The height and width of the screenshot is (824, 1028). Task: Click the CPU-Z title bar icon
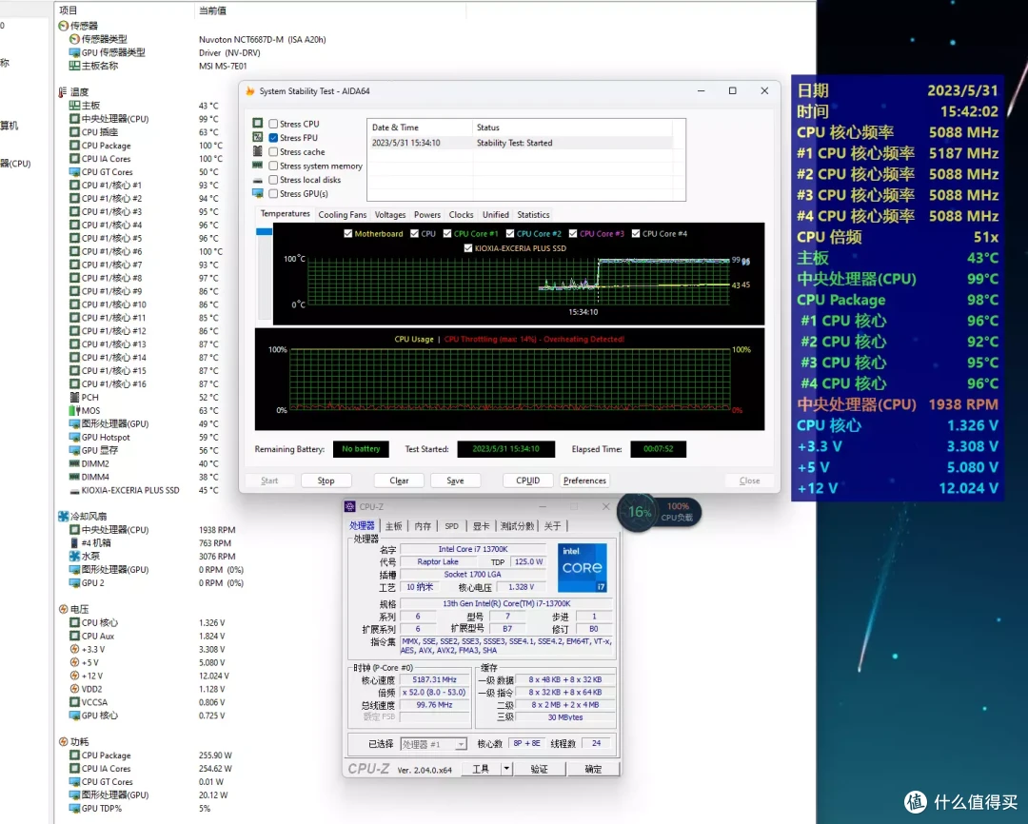tap(350, 507)
